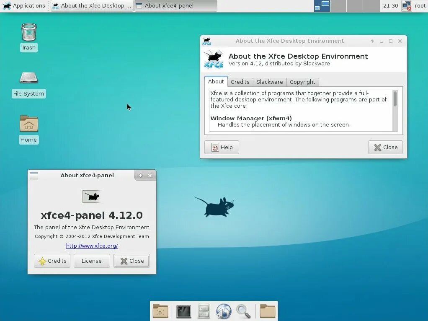The height and width of the screenshot is (321, 428).
Task: Launch the terminal emulator from the bottom panel
Action: (183, 311)
